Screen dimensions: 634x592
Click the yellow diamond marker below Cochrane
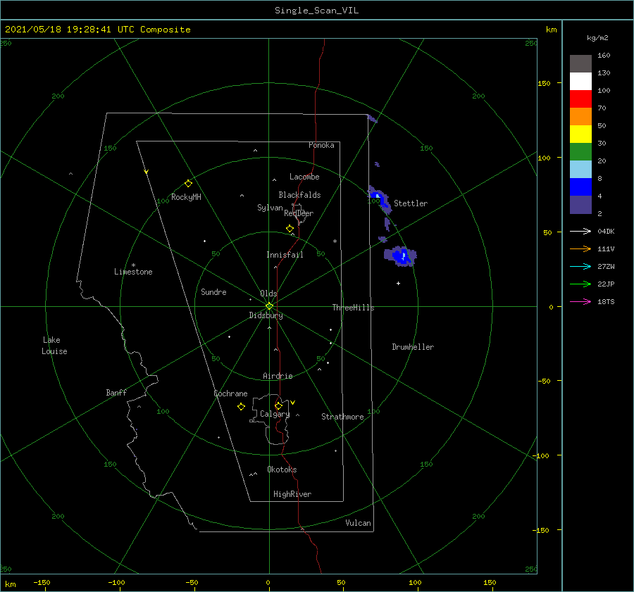(x=241, y=407)
